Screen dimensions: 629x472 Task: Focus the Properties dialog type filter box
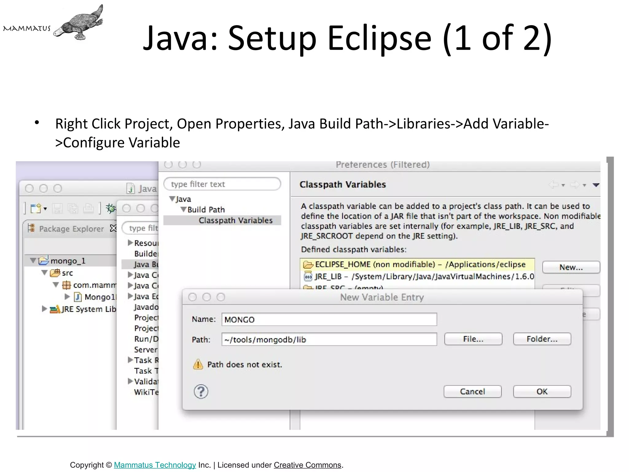click(141, 228)
